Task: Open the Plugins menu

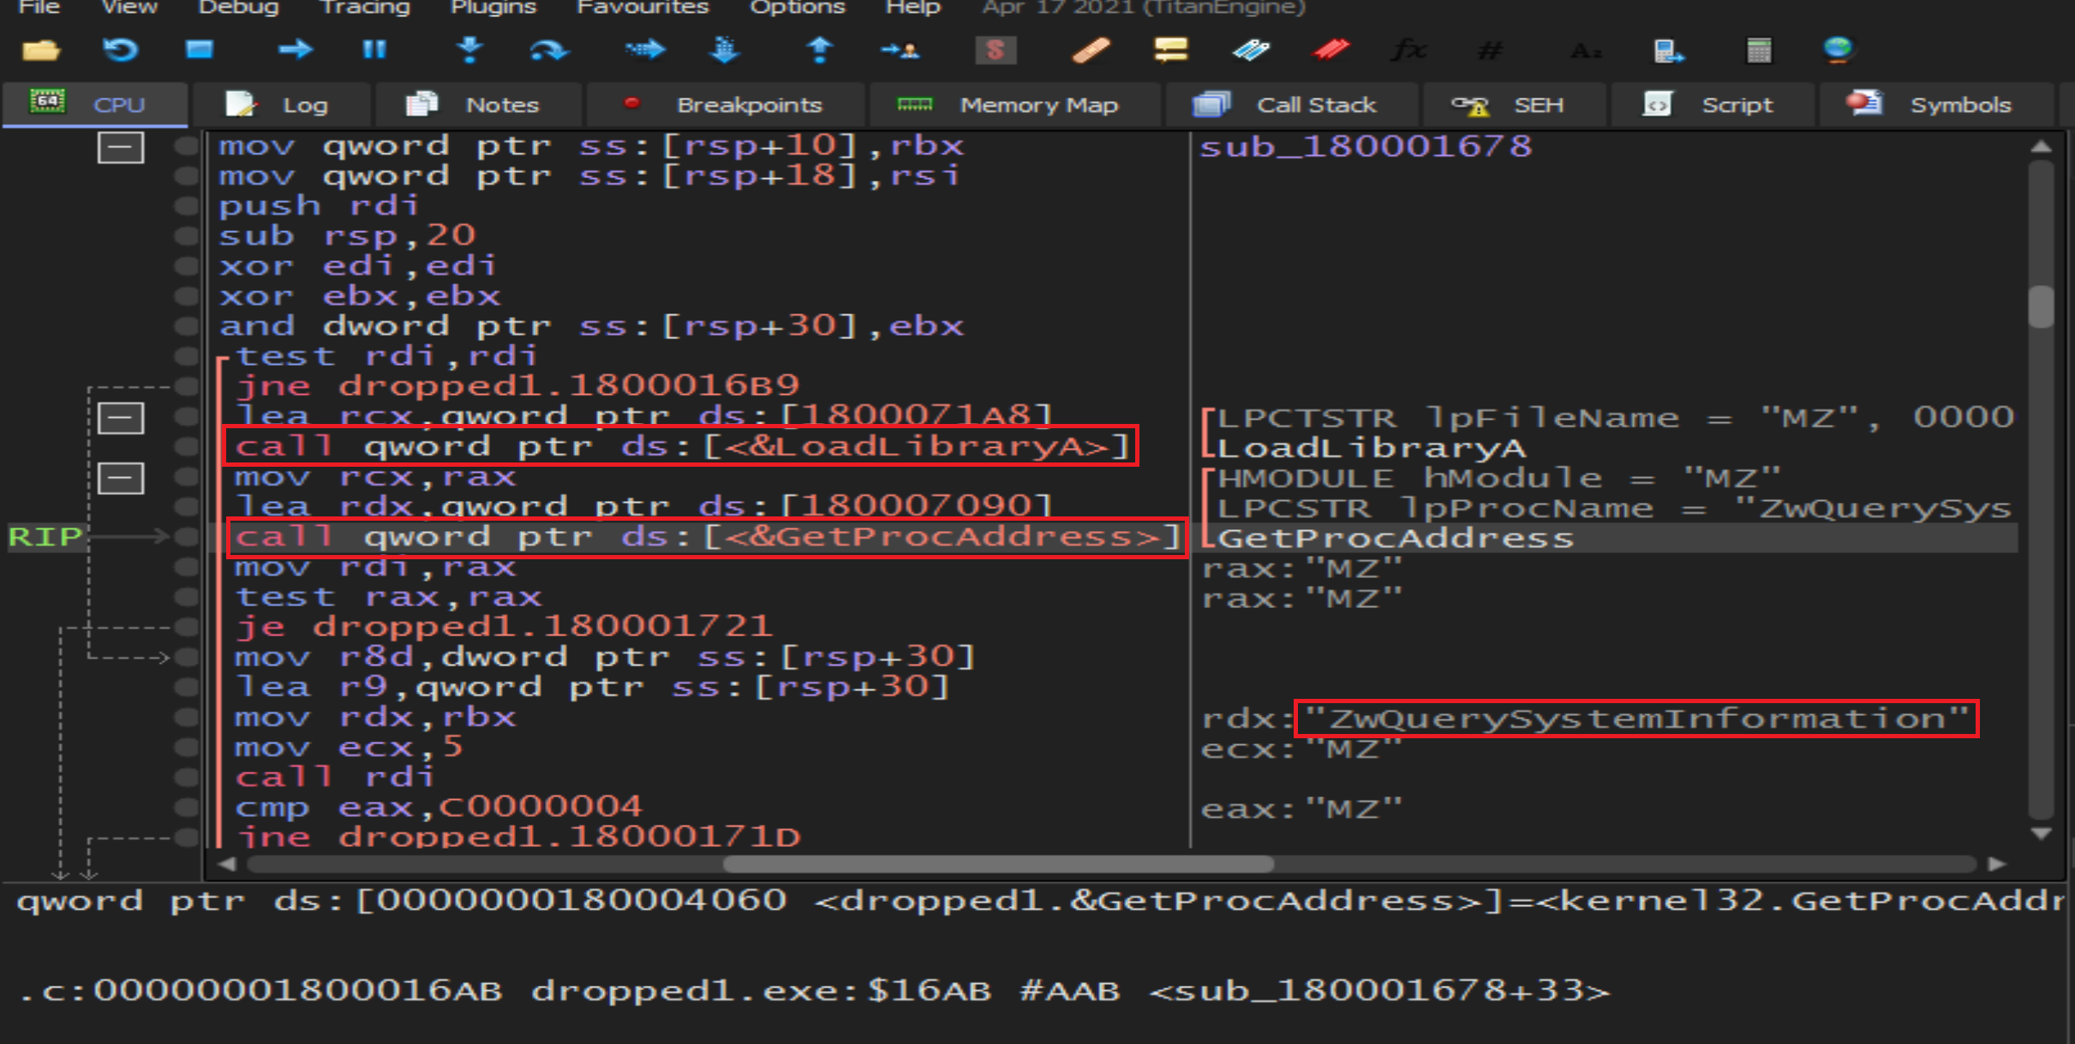Action: tap(493, 8)
